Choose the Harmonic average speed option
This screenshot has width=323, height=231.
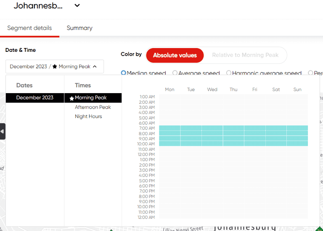click(229, 73)
